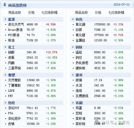Click the +6.59% change value
134x128 pixels.
click(x=51, y=24)
